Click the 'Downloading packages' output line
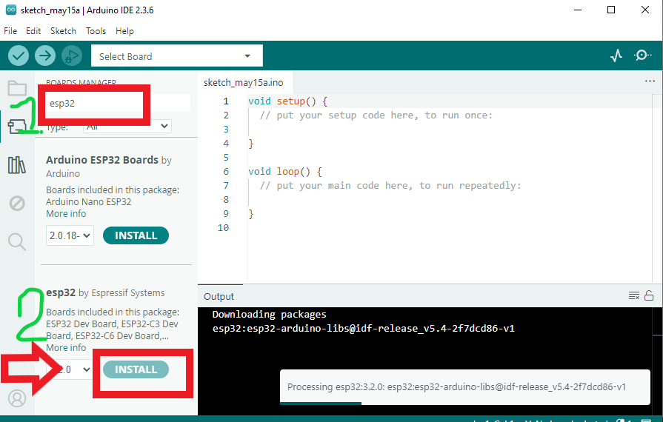 [x=269, y=315]
